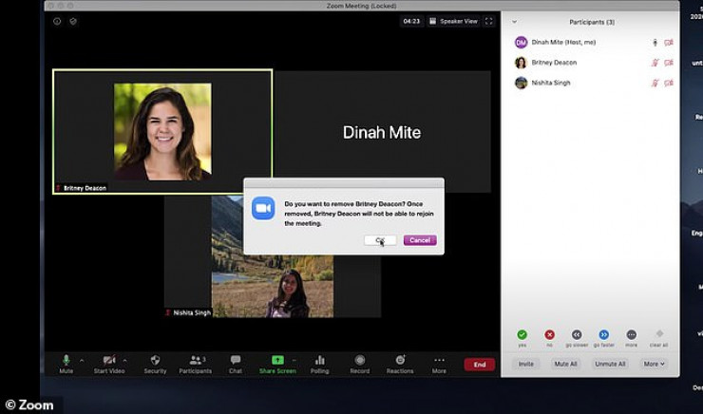703x414 pixels.
Task: Click the green Share Screen icon
Action: coord(277,361)
